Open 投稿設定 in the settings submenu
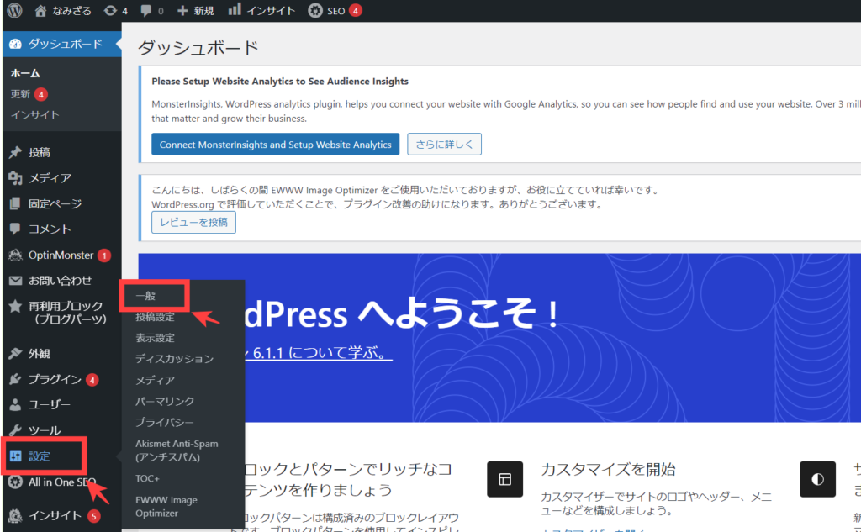Screen dimensions: 861x532 pos(155,317)
